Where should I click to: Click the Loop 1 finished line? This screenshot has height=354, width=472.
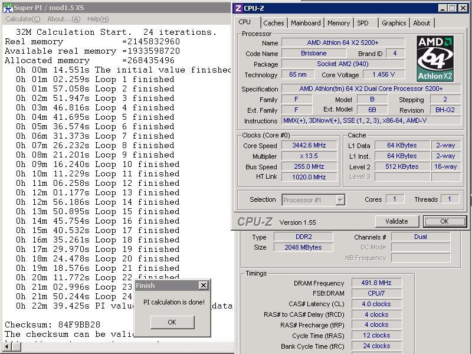(x=95, y=80)
